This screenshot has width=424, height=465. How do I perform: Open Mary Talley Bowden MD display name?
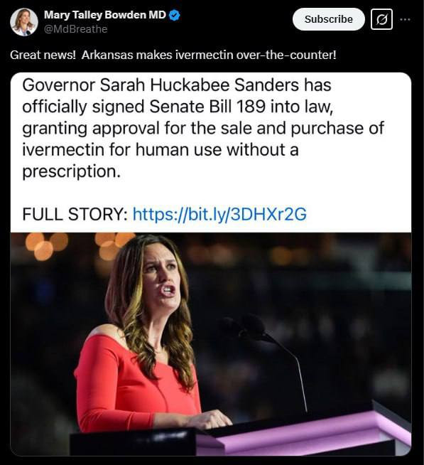pyautogui.click(x=105, y=15)
